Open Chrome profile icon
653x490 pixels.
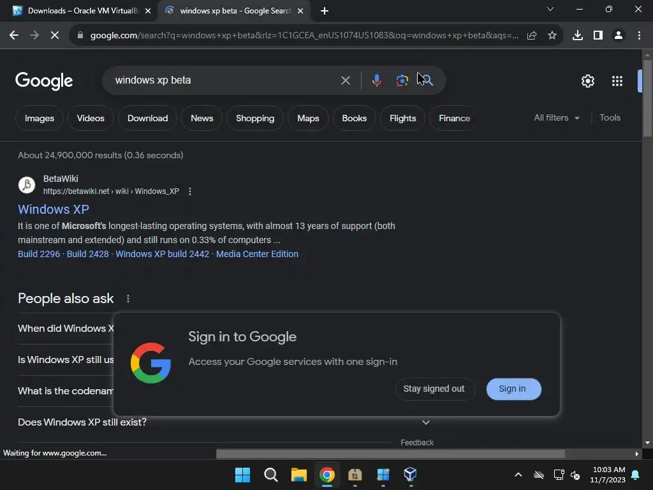[x=619, y=36]
